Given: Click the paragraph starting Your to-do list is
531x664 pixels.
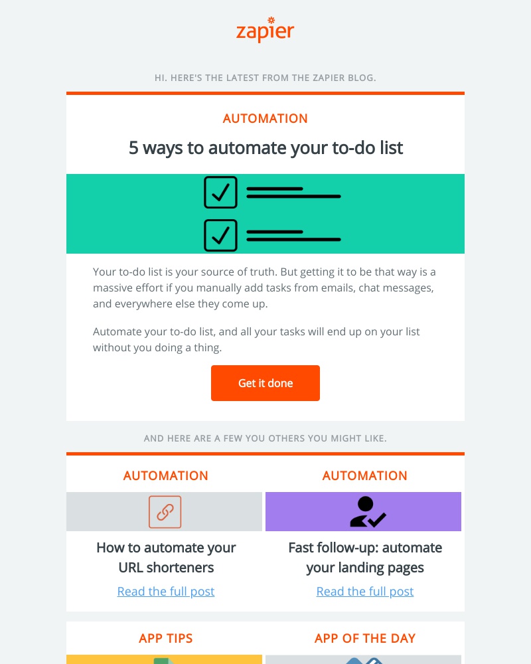Looking at the screenshot, I should 264,288.
